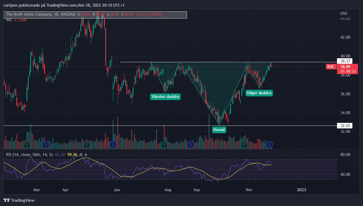Select the Höger skuldra label

pyautogui.click(x=259, y=93)
